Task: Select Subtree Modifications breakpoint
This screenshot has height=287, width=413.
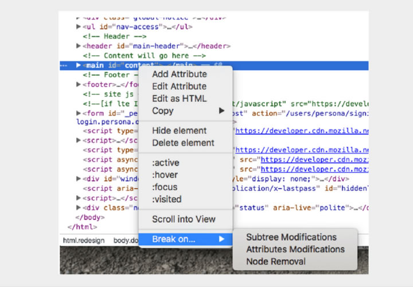Action: click(x=291, y=237)
